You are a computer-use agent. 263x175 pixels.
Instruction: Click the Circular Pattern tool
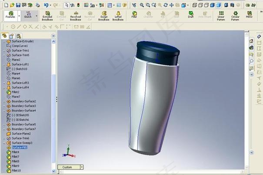click(x=235, y=16)
